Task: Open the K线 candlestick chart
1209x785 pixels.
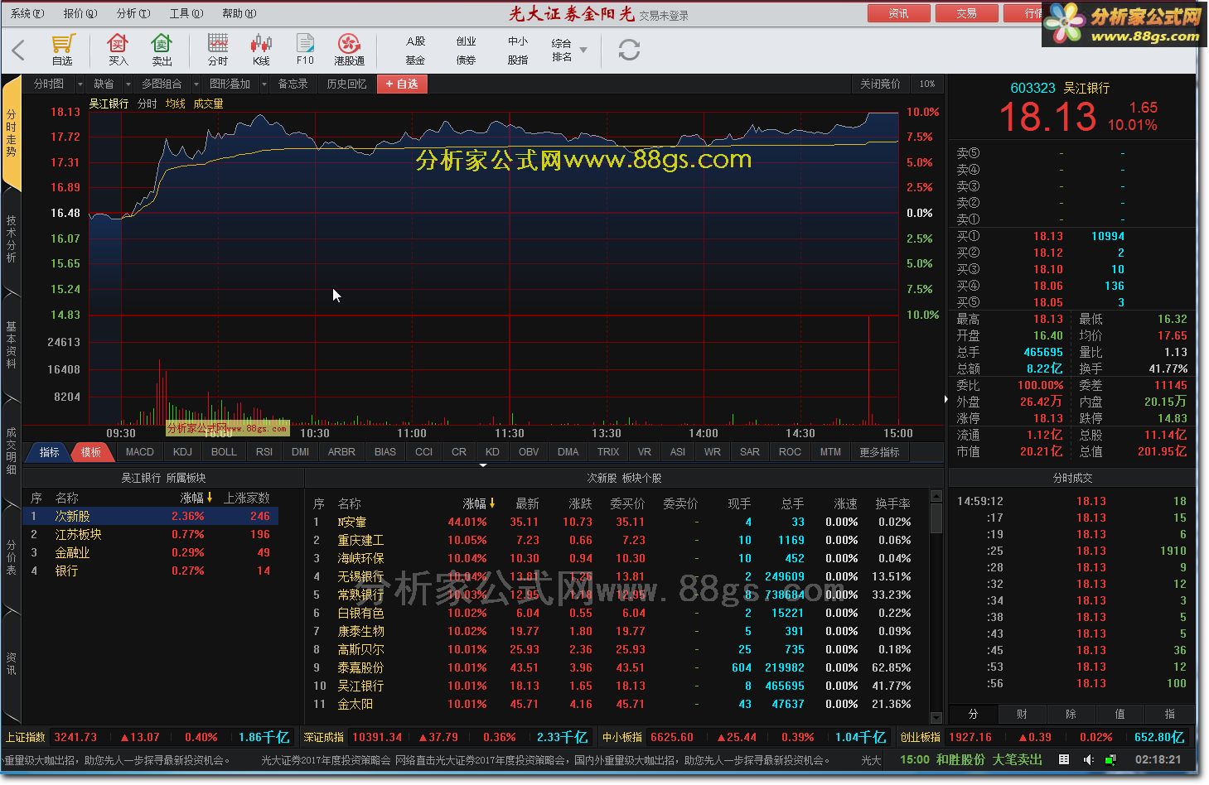Action: 261,50
